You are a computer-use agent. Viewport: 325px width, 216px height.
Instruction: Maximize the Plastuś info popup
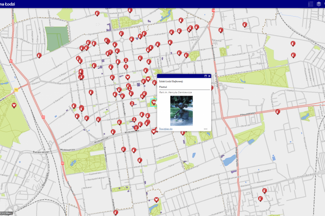point(206,76)
